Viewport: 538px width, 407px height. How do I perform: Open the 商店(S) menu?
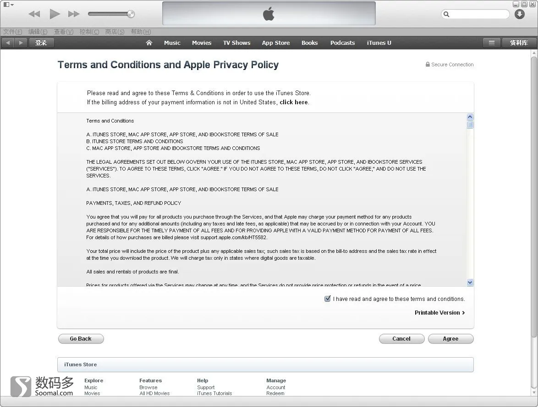[115, 32]
